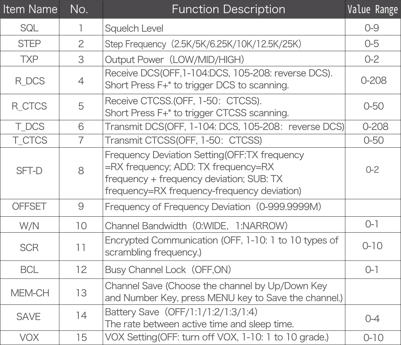401x345 pixels.
Task: Click the "Receive CTCSS" description text
Action: coord(197,107)
